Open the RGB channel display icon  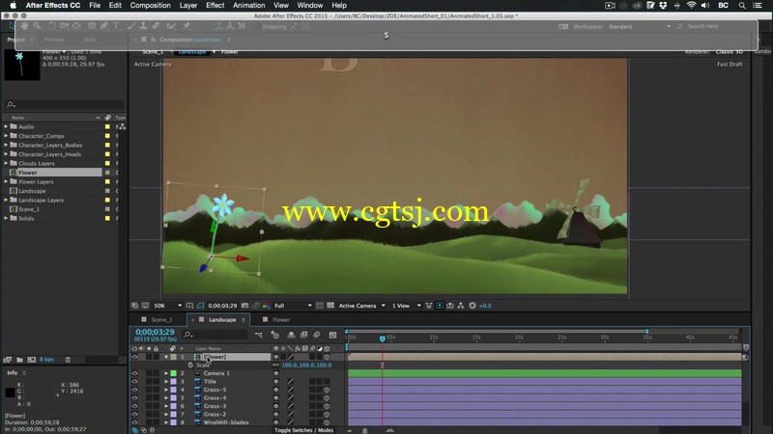click(x=267, y=306)
